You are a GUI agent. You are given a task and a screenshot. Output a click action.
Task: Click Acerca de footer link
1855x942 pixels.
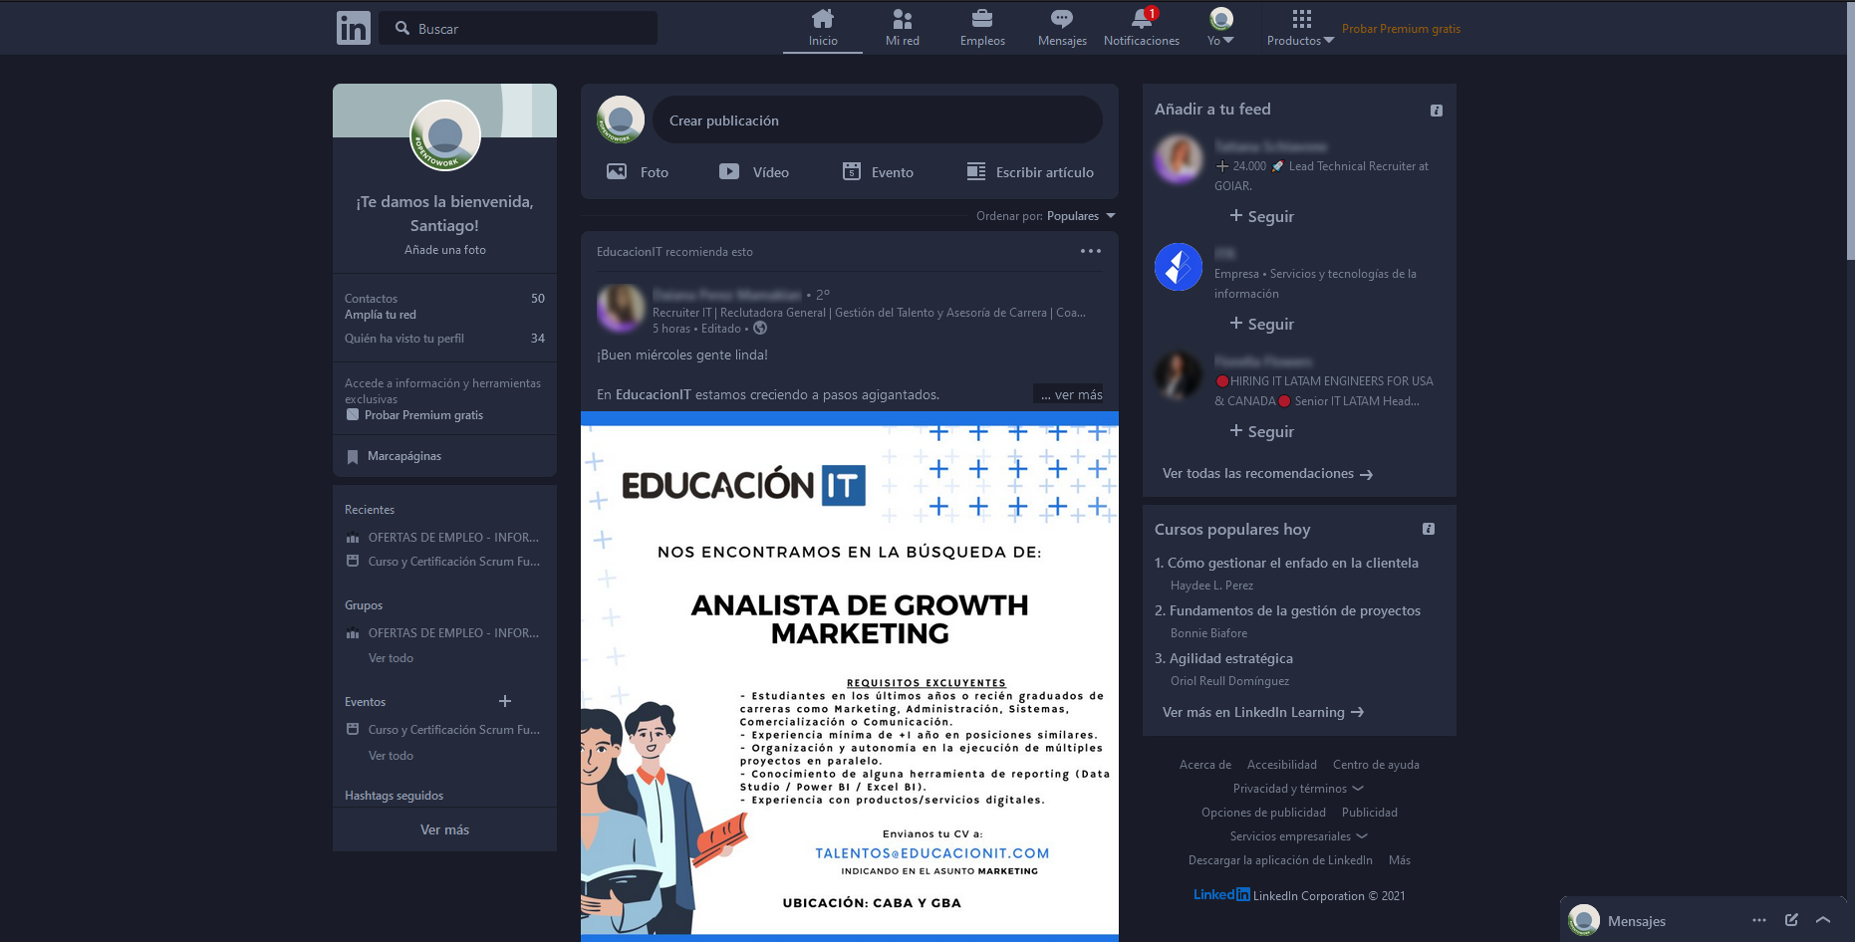point(1205,765)
